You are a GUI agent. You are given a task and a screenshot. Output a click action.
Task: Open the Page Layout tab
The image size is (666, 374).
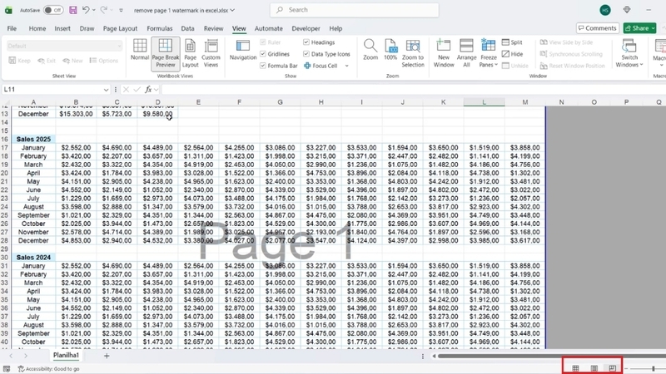[120, 28]
